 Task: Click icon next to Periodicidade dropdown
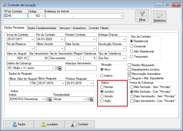(x=90, y=99)
